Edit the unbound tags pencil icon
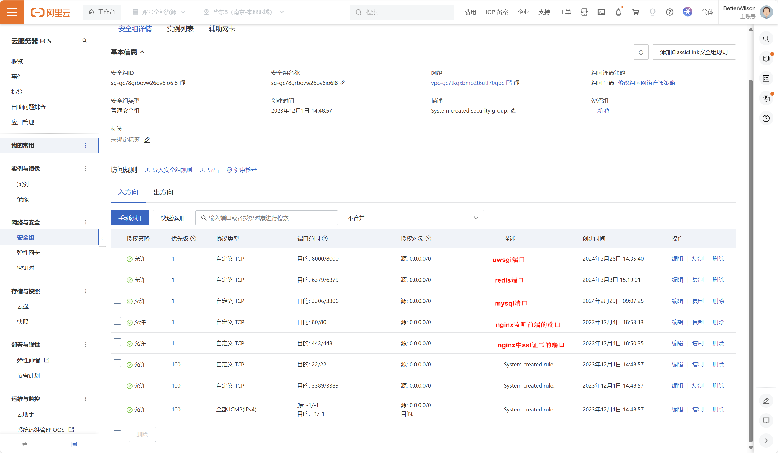The height and width of the screenshot is (453, 778). point(147,140)
